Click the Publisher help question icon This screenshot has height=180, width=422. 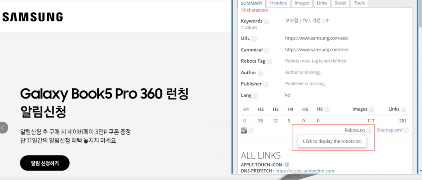[266, 84]
